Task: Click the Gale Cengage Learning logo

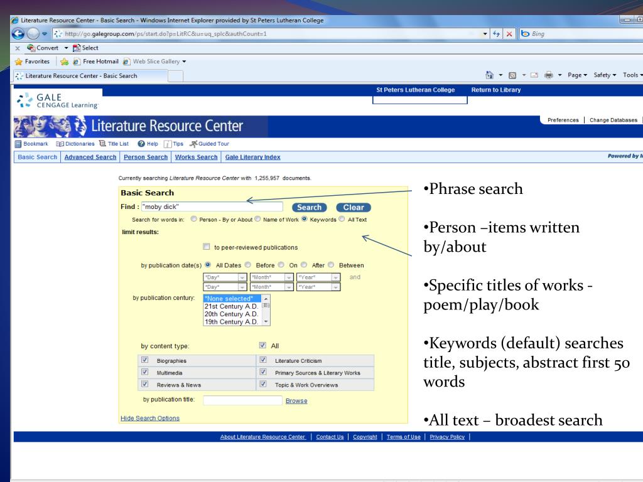Action: [57, 100]
